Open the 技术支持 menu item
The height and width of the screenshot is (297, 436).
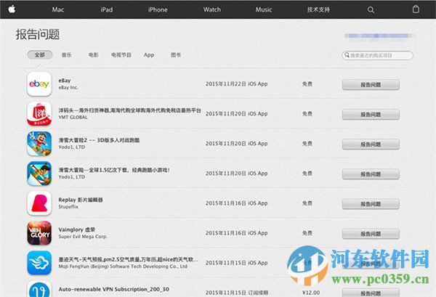318,9
